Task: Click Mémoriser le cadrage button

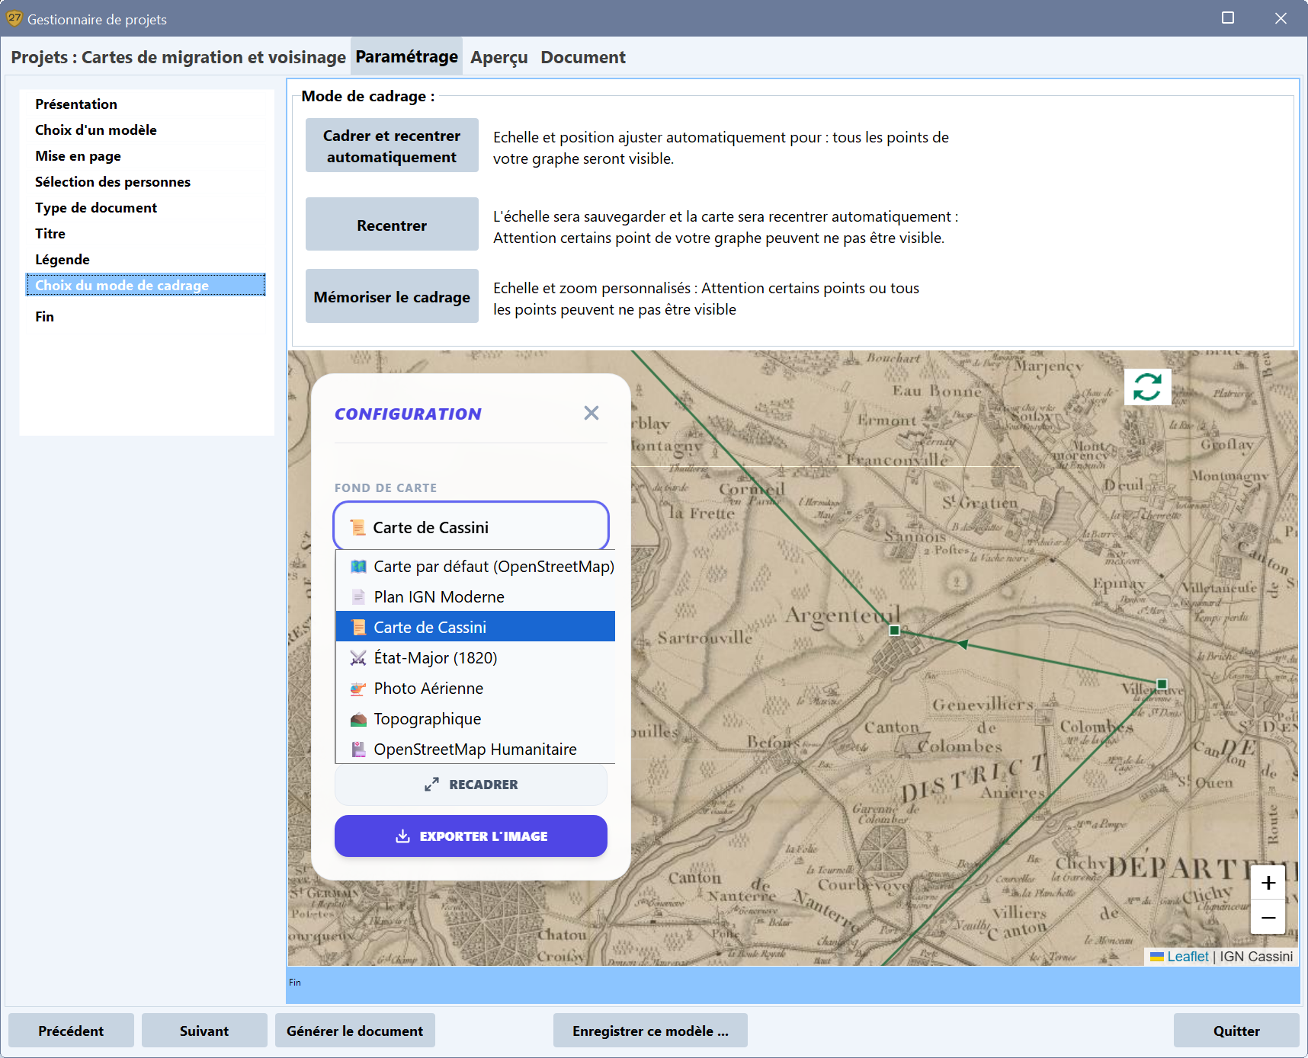Action: tap(392, 296)
